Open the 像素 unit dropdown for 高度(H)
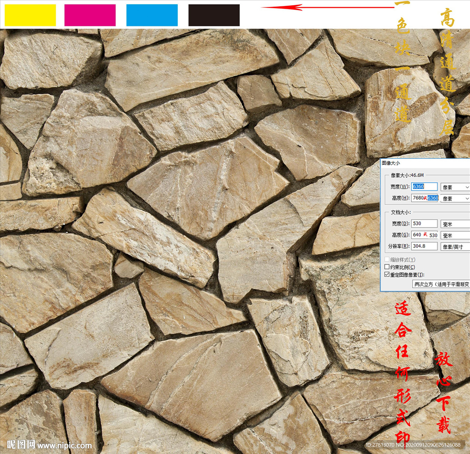The height and width of the screenshot is (454, 470). (x=455, y=198)
